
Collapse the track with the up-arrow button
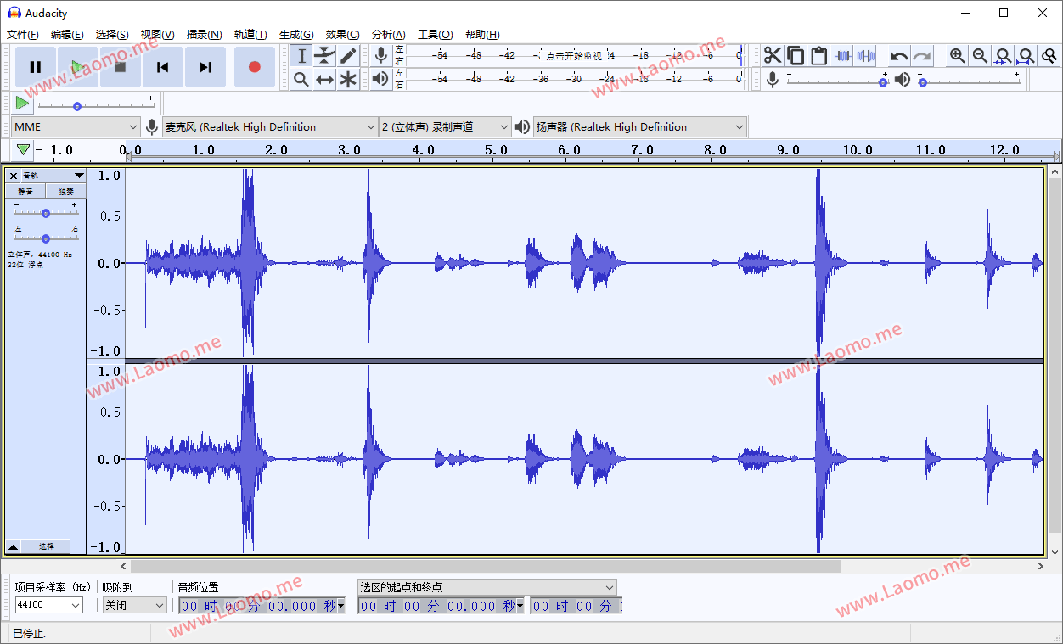14,546
